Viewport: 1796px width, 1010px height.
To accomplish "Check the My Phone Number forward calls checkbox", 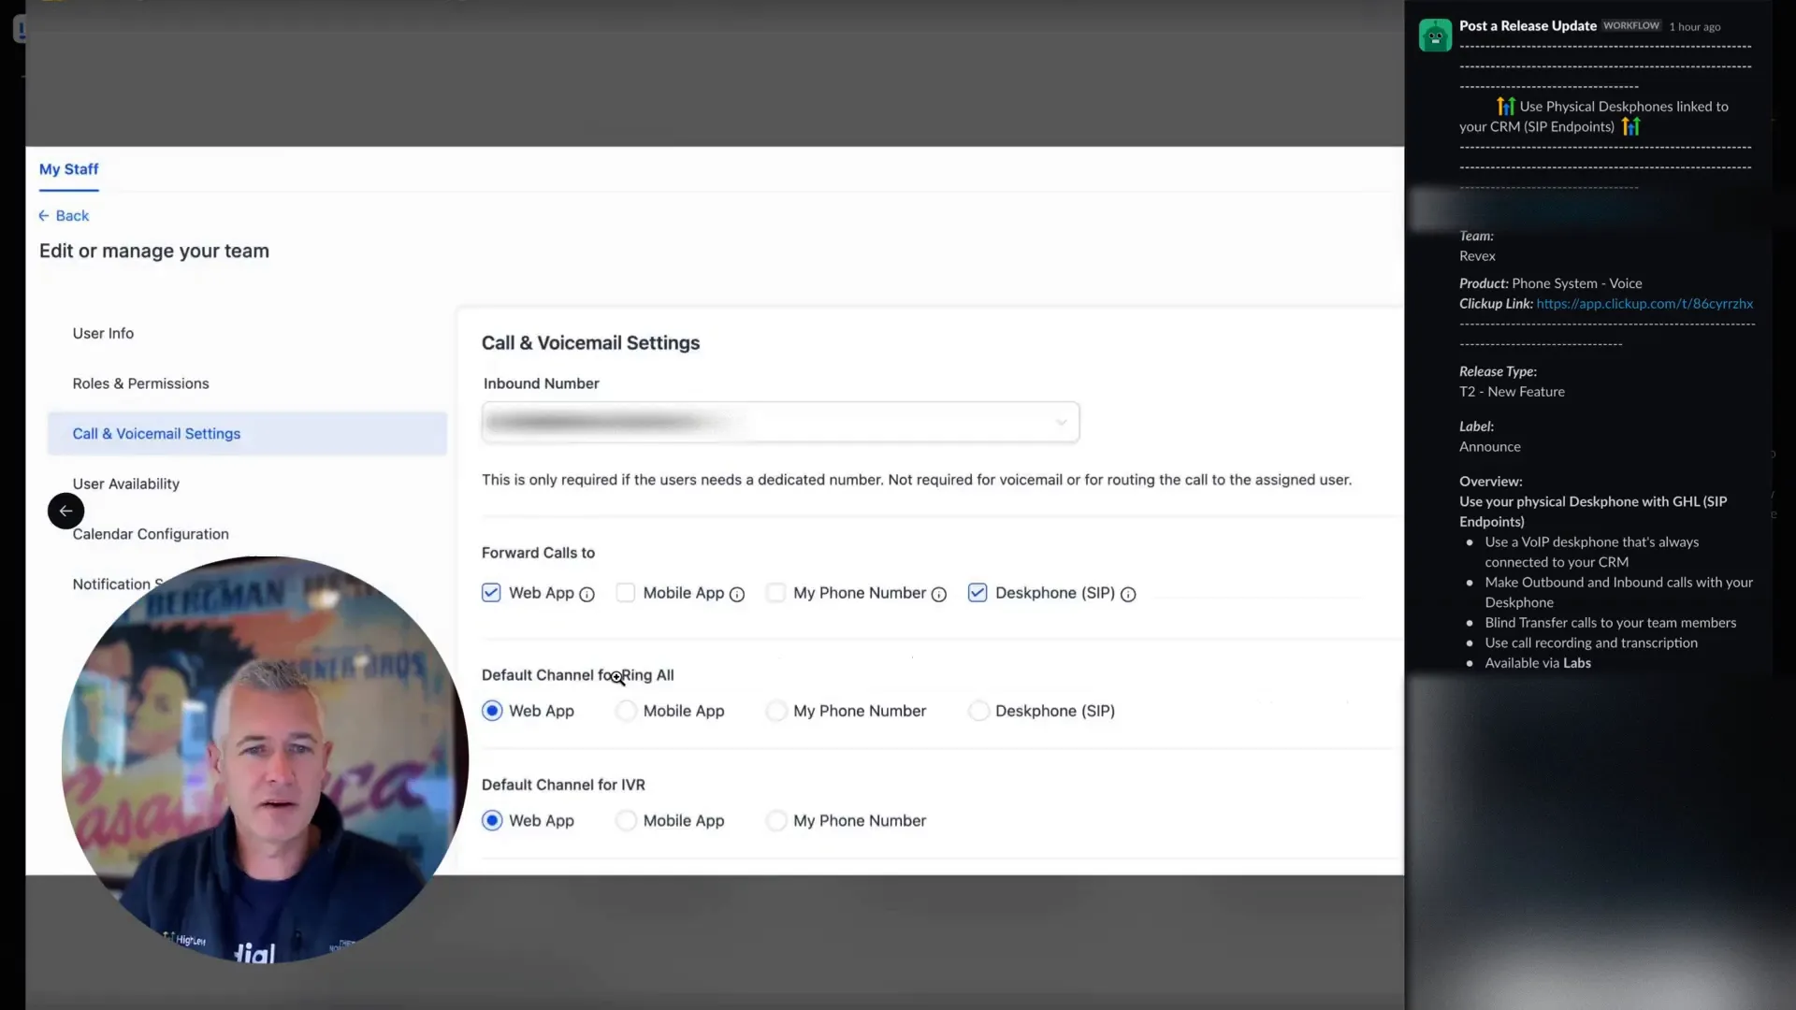I will (775, 593).
